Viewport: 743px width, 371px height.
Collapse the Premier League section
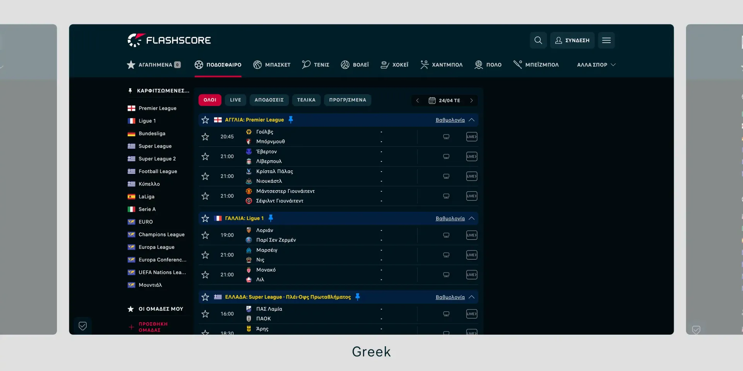point(472,120)
